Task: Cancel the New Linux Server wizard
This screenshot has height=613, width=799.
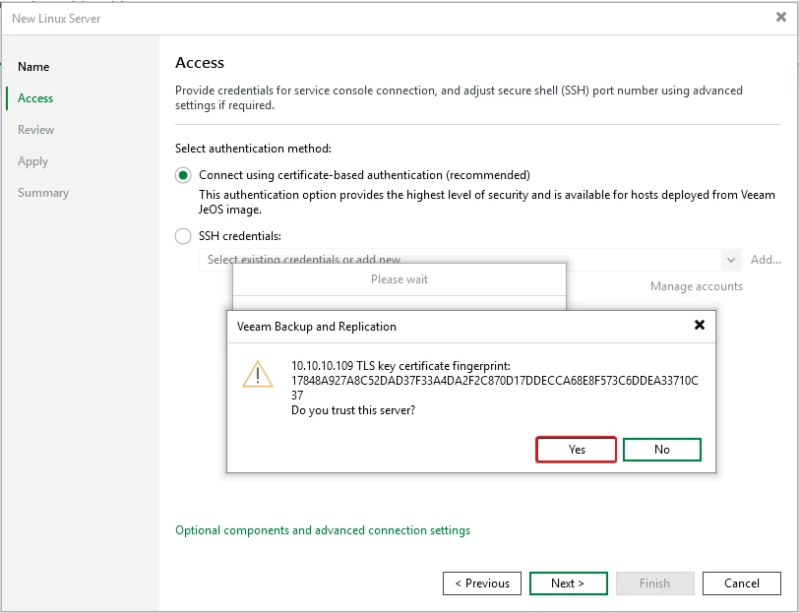Action: pos(741,583)
